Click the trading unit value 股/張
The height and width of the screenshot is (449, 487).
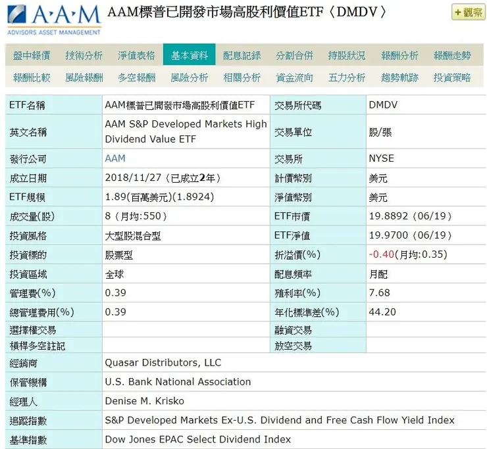[380, 133]
